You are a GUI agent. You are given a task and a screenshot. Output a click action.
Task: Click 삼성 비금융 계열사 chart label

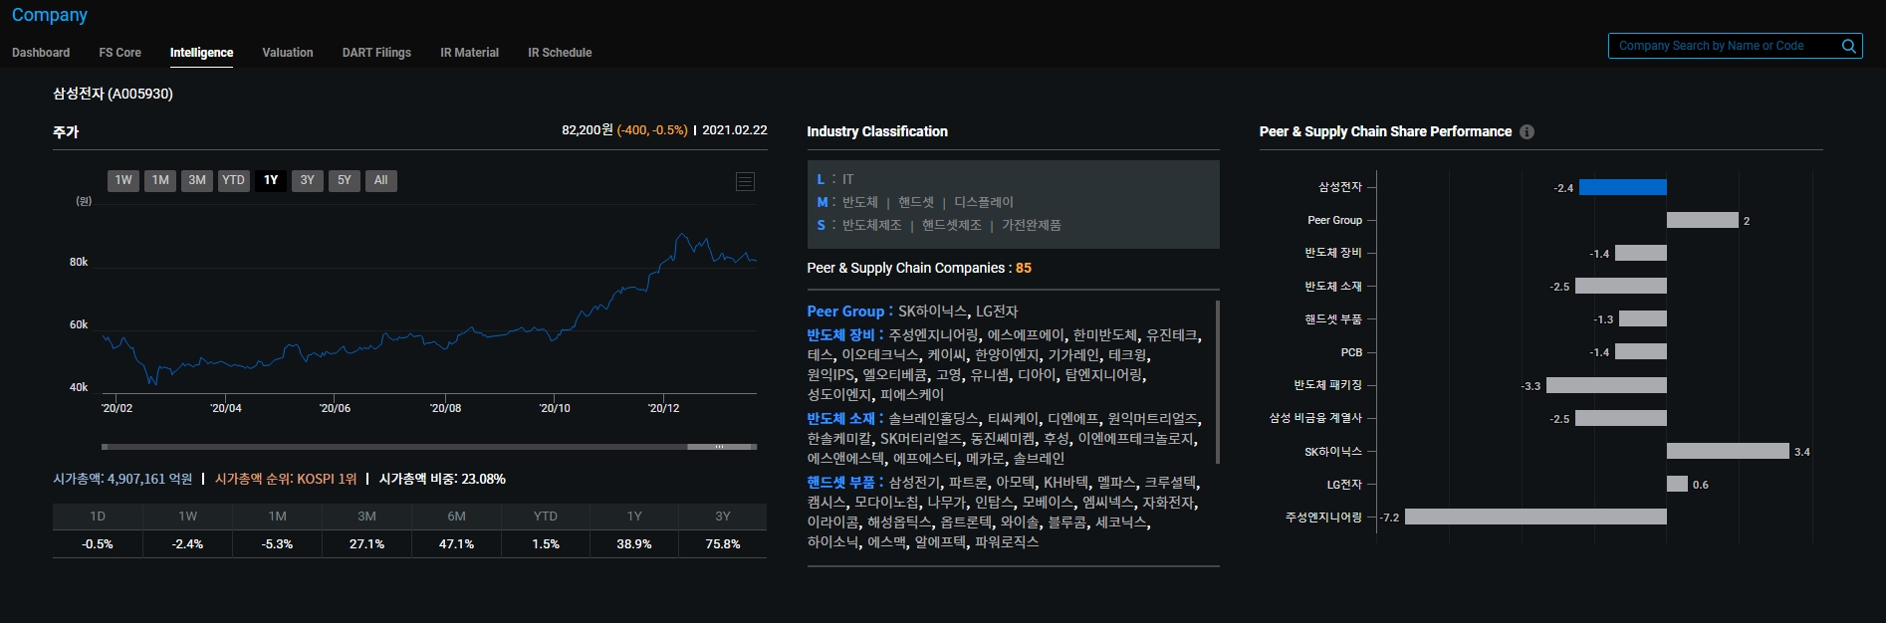[x=1315, y=418]
